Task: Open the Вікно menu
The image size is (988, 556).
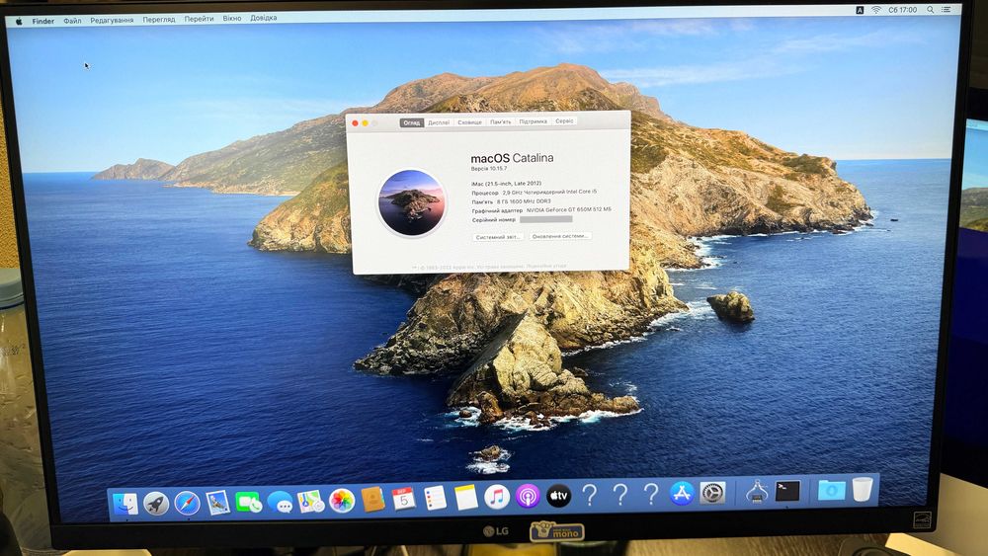Action: pyautogui.click(x=232, y=18)
